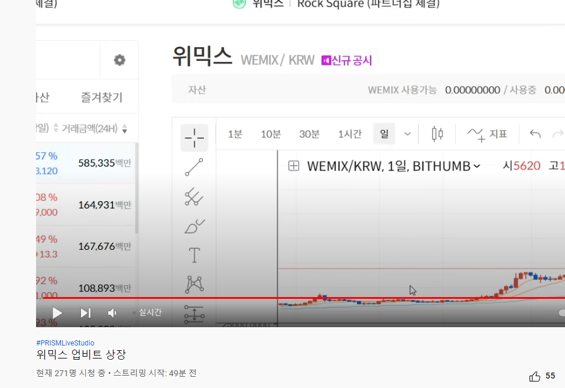Select the pitchfork drawing tool
Image resolution: width=565 pixels, height=388 pixels.
coord(194,197)
